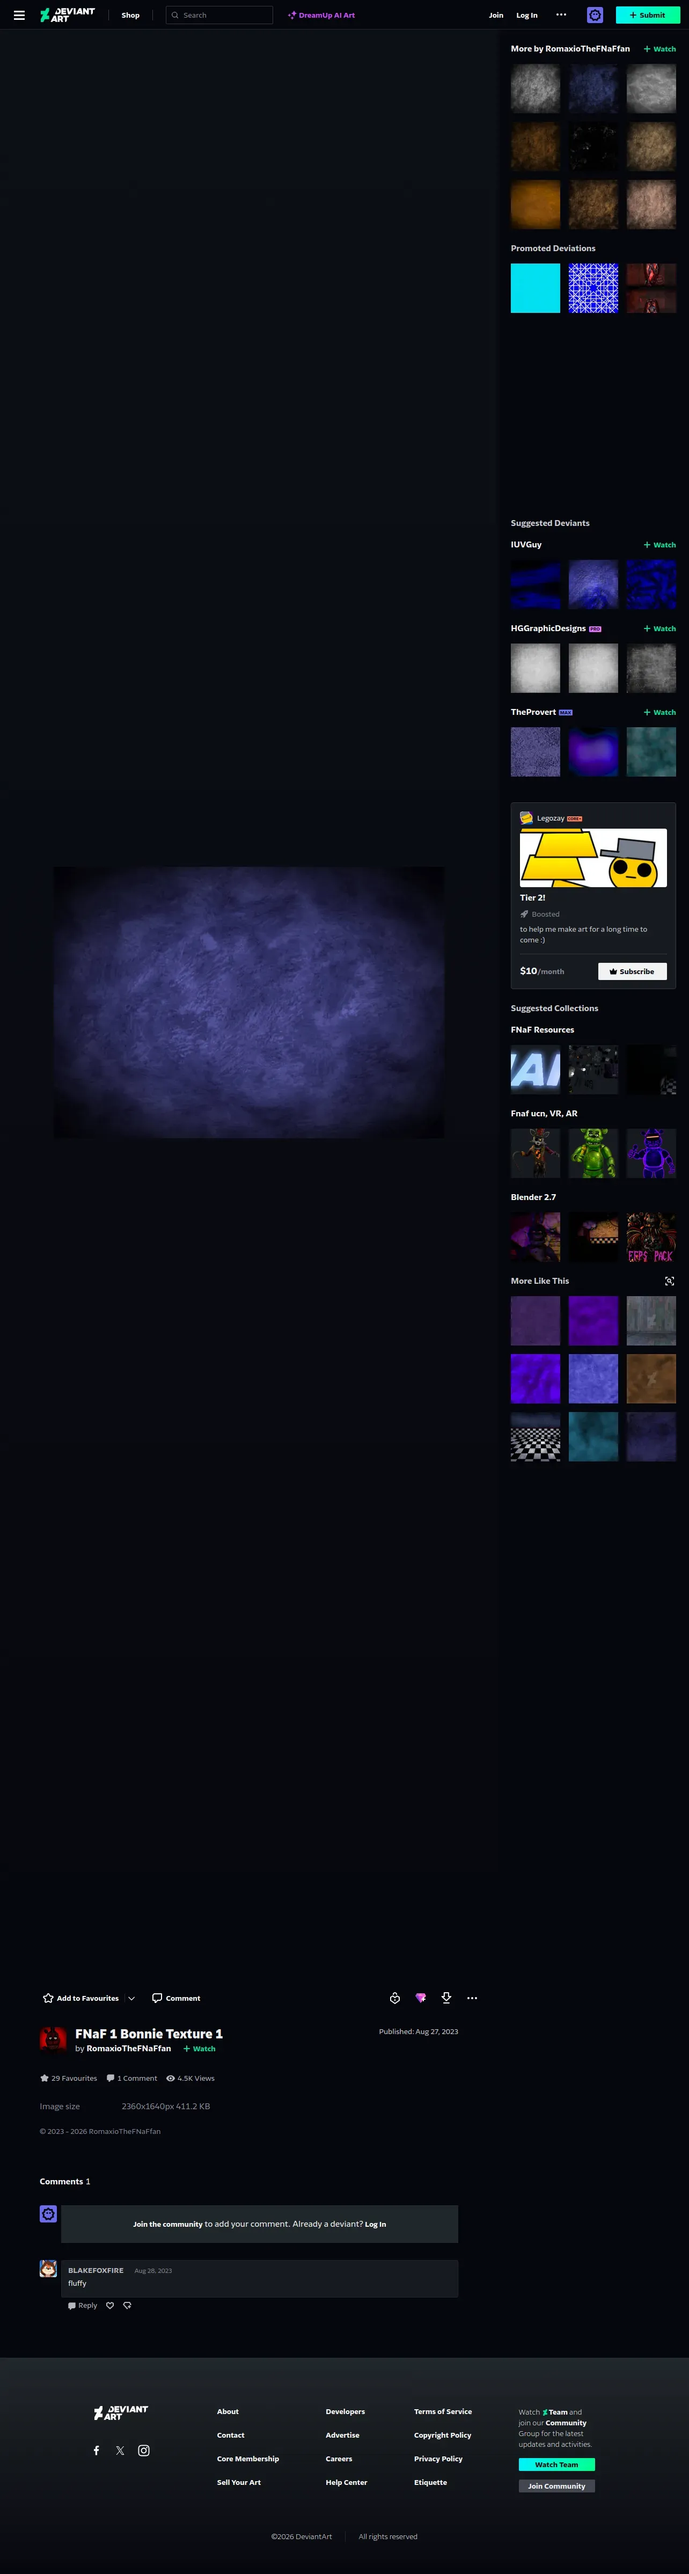This screenshot has width=689, height=2574.
Task: Click the 1 Comment count
Action: click(132, 2079)
